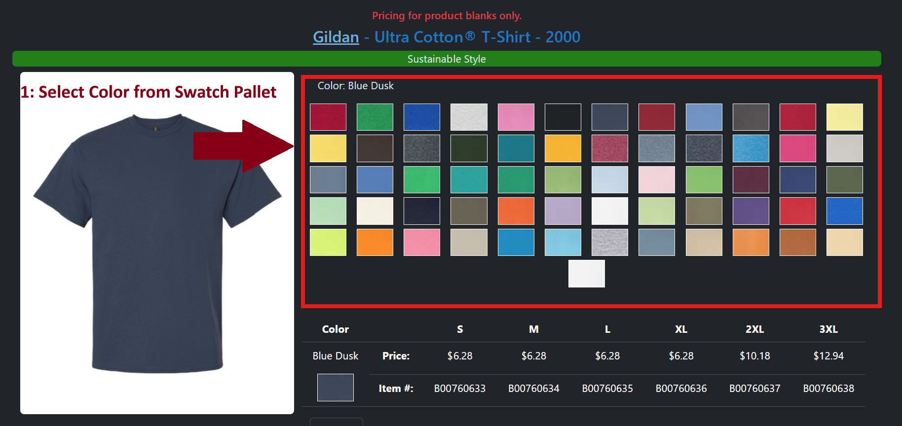Click the Ultra Cotton T-Shirt 2000 title
Image resolution: width=902 pixels, height=426 pixels.
coord(477,37)
